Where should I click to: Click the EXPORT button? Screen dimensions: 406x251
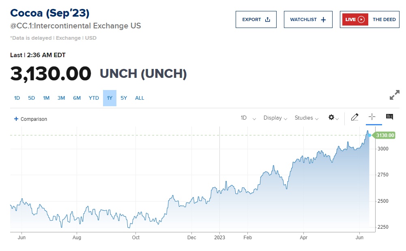(256, 19)
